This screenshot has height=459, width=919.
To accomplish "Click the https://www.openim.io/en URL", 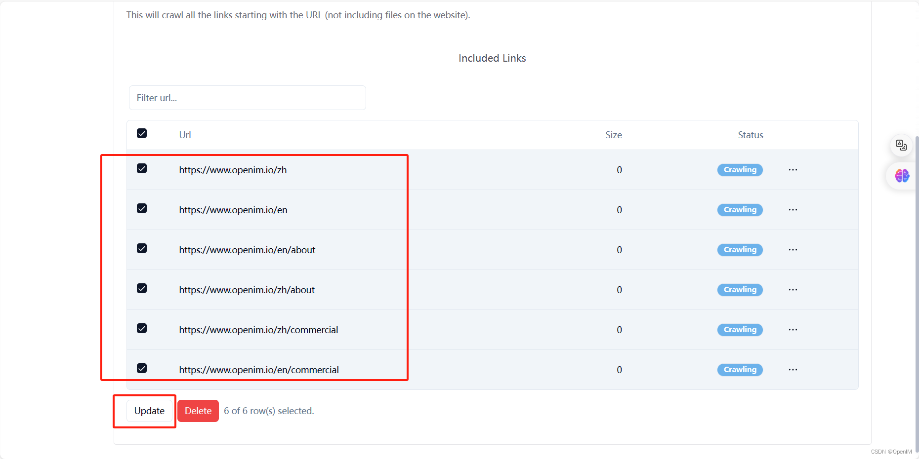I will click(x=233, y=210).
